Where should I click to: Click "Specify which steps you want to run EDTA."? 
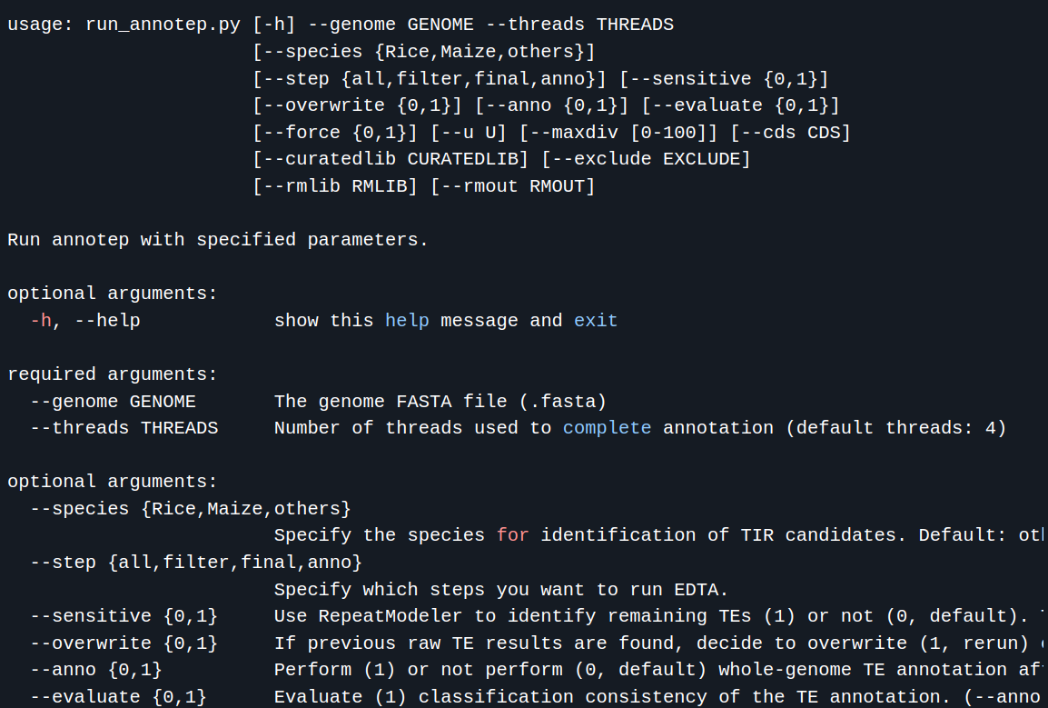[x=501, y=590]
